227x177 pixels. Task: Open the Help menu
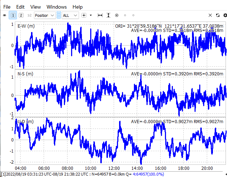coord(77,7)
